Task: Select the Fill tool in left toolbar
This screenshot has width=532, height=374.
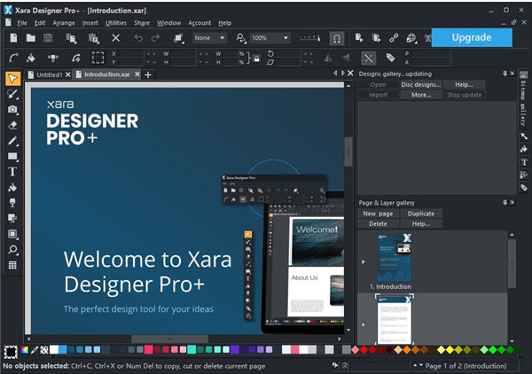Action: (x=12, y=187)
